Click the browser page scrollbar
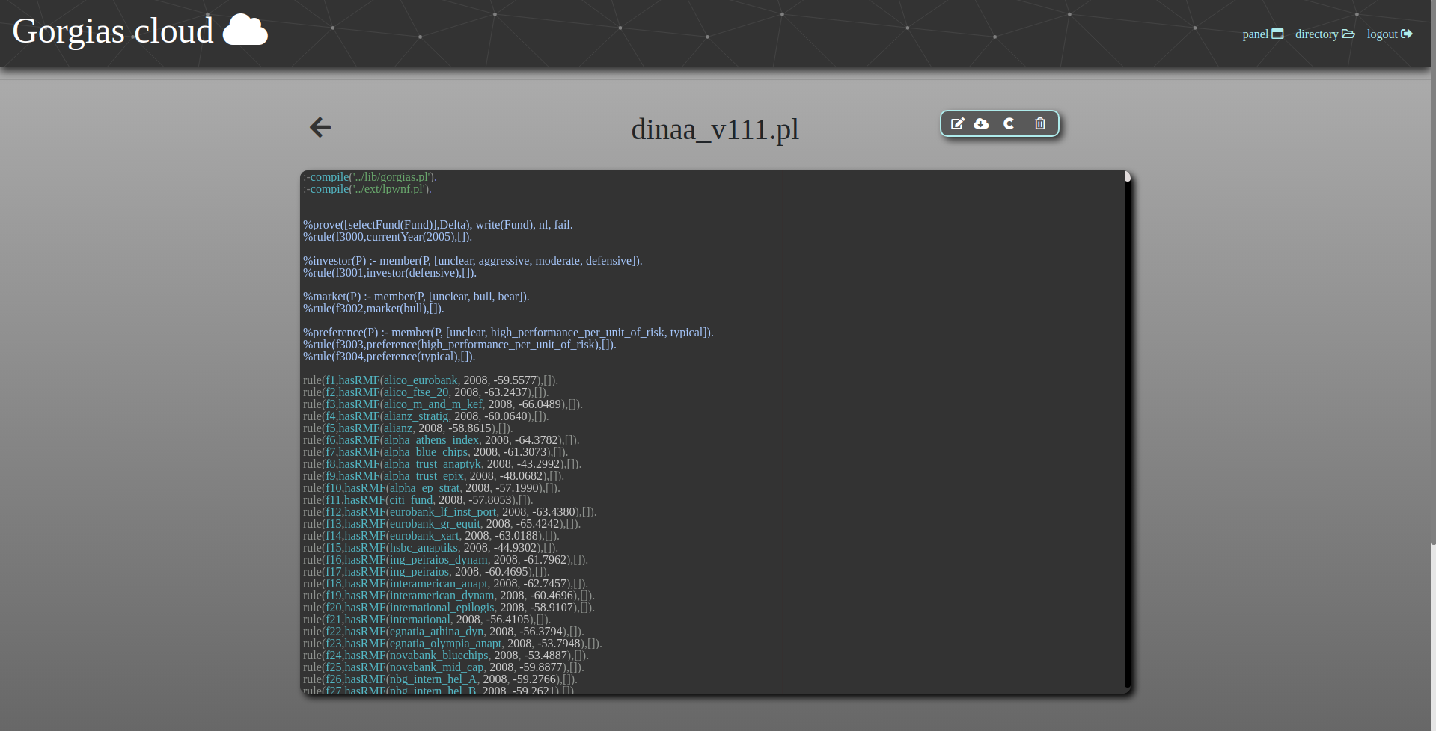 (1433, 299)
